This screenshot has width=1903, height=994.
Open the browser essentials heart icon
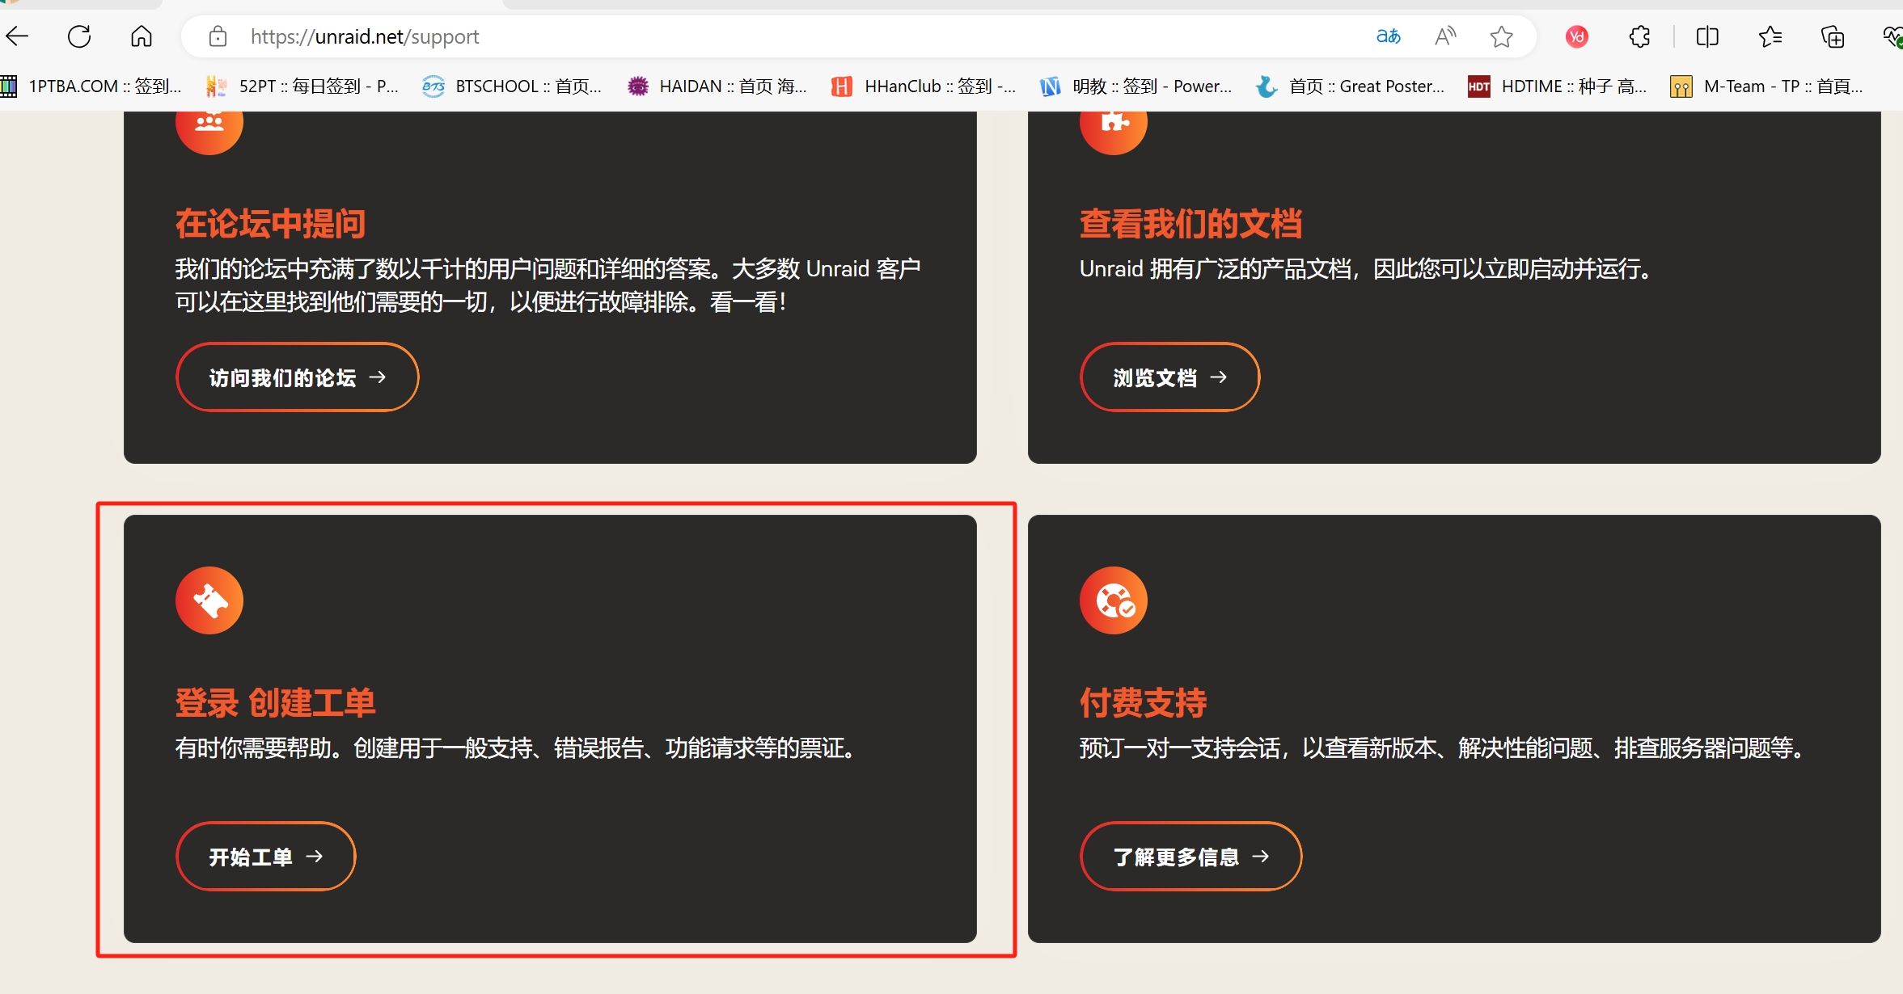1892,36
